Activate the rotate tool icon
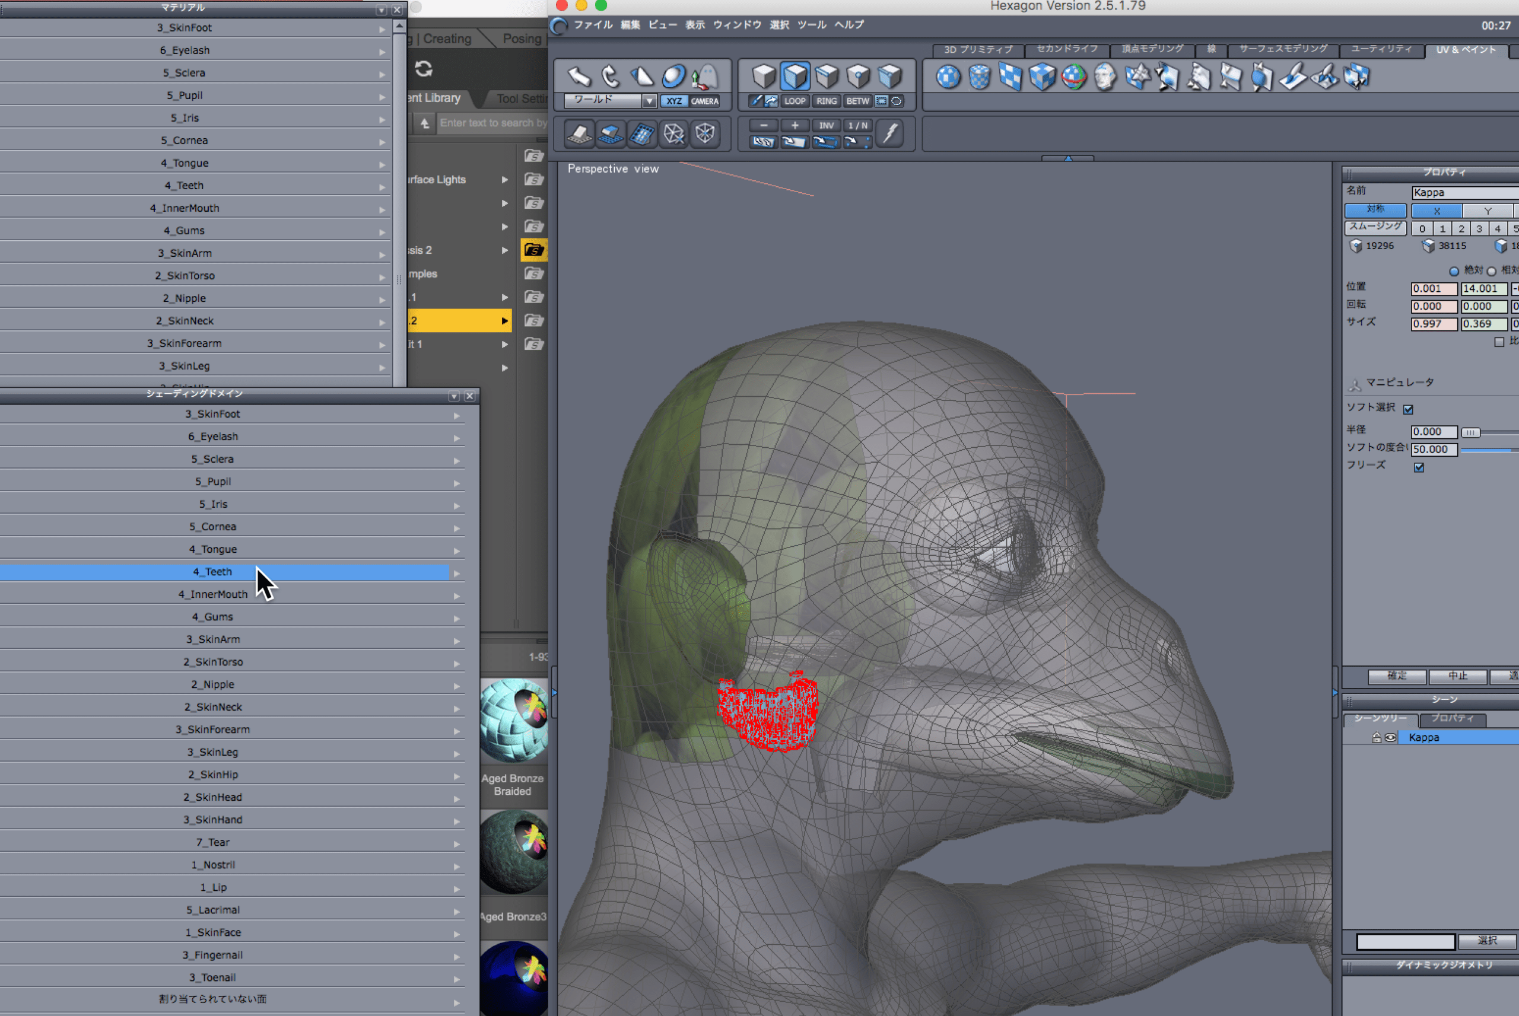1519x1016 pixels. coord(610,77)
